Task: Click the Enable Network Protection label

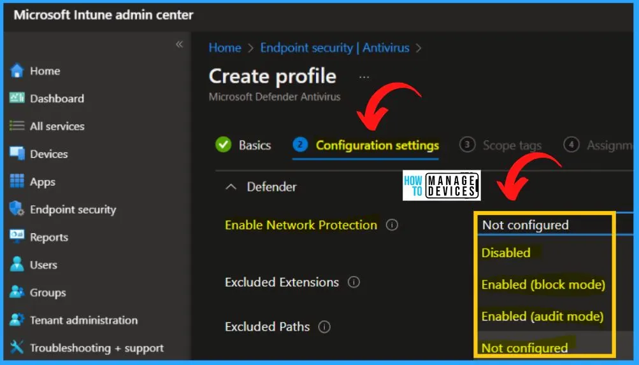Action: click(301, 225)
